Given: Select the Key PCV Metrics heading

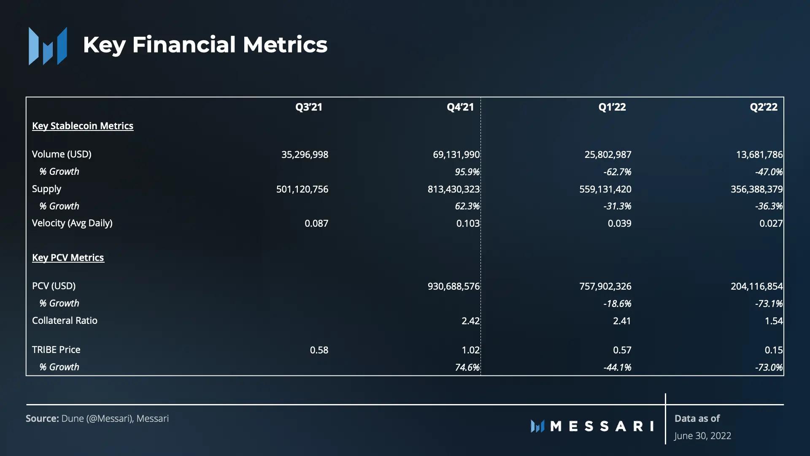Looking at the screenshot, I should point(68,258).
